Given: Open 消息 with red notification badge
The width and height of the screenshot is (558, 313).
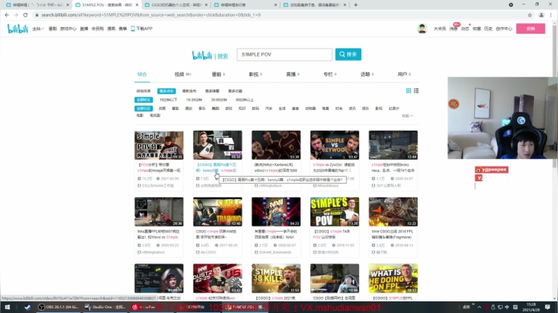Looking at the screenshot, I should pos(453,29).
